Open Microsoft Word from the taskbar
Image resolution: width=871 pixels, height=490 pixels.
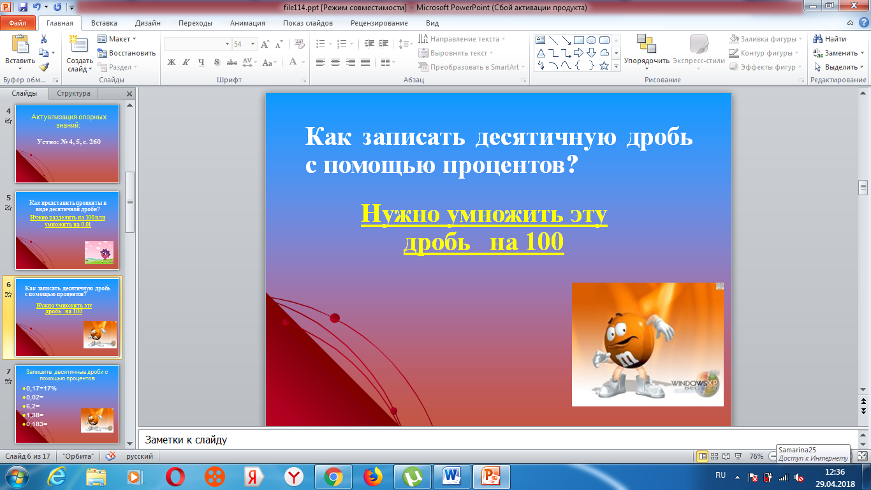pyautogui.click(x=452, y=477)
